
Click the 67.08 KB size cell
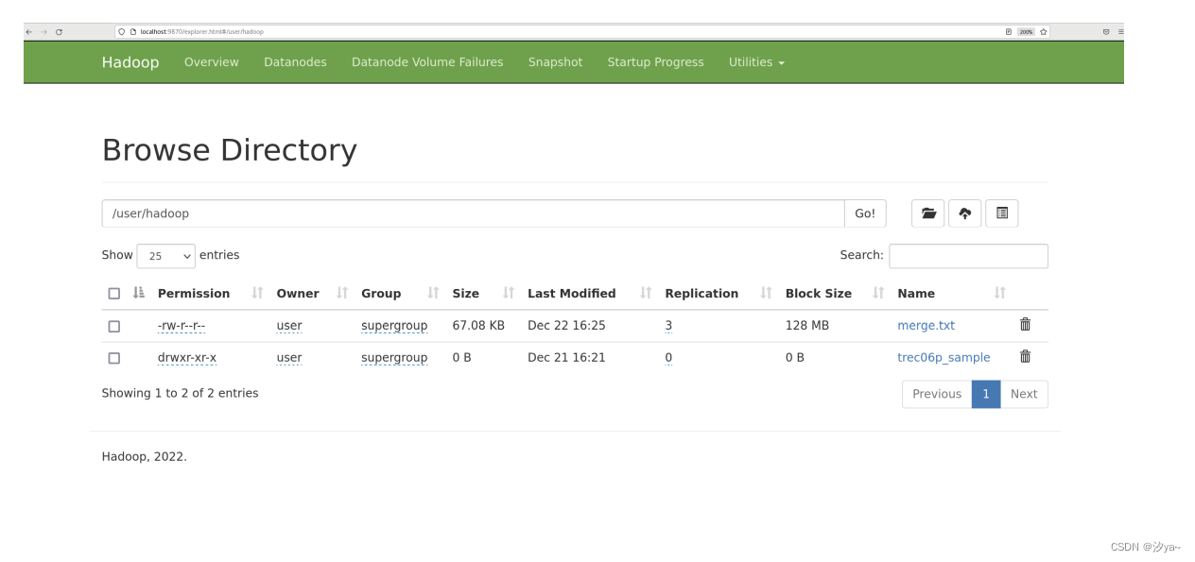(478, 325)
